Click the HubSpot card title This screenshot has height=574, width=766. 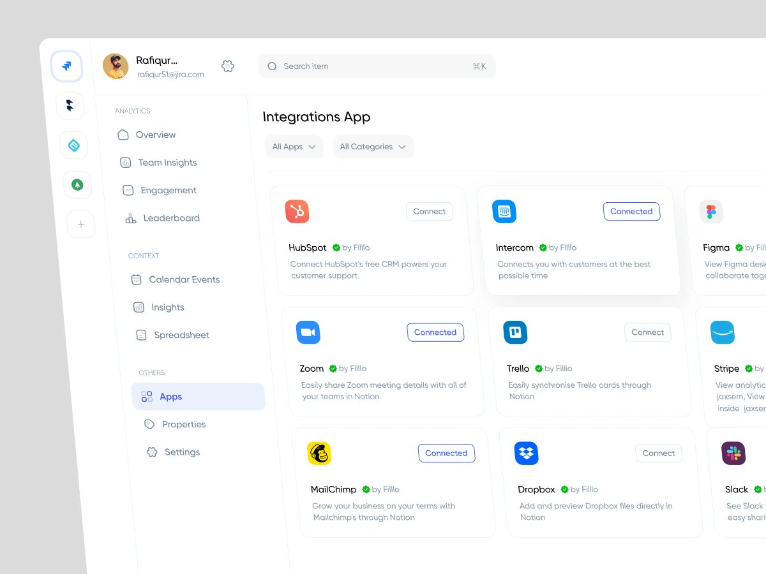308,248
